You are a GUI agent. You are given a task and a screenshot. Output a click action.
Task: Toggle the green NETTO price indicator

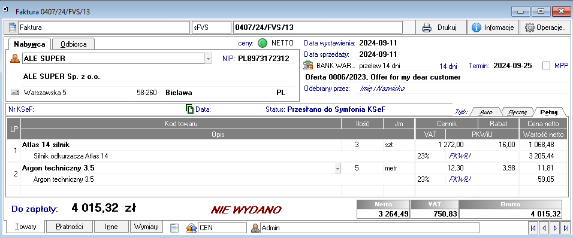[263, 43]
